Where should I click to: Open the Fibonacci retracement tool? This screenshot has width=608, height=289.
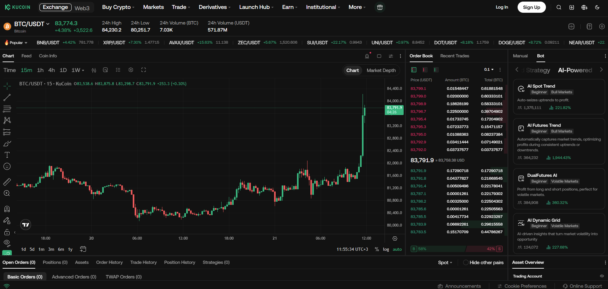(7, 109)
